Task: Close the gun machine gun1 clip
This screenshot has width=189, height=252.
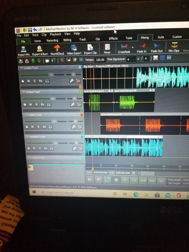Action: click(112, 91)
